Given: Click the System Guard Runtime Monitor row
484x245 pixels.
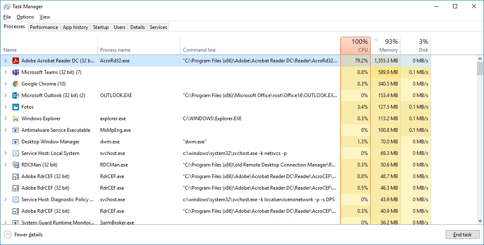Looking at the screenshot, I should pyautogui.click(x=216, y=222).
